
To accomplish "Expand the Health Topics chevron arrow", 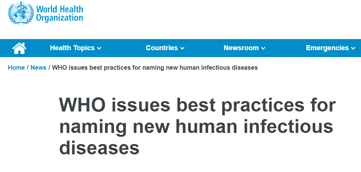I will click(99, 48).
